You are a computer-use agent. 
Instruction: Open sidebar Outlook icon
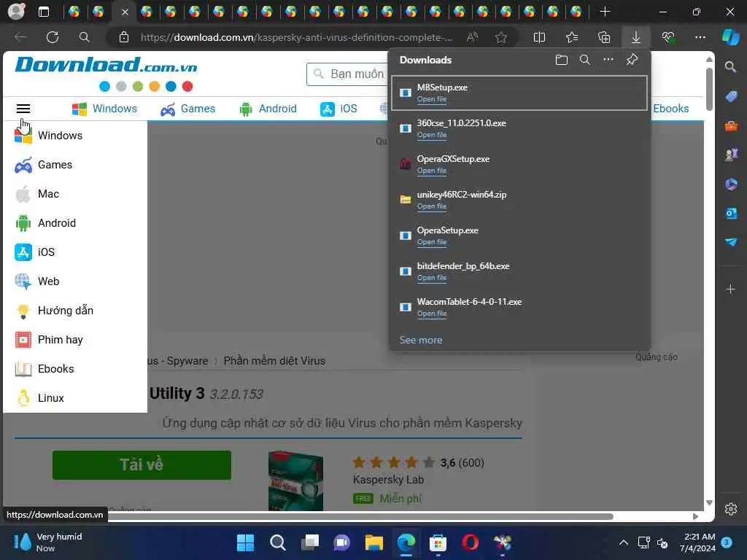(731, 214)
